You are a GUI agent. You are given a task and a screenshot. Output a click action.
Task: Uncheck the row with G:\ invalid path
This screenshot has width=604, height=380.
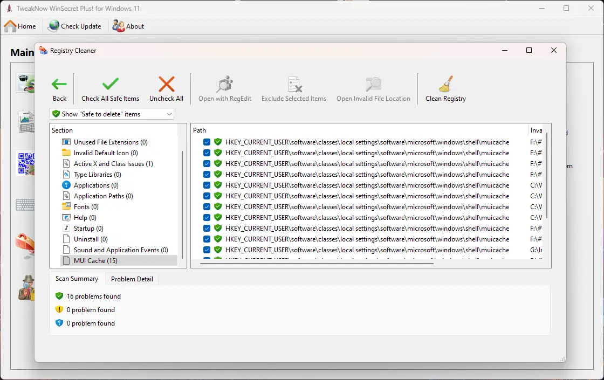tap(207, 250)
